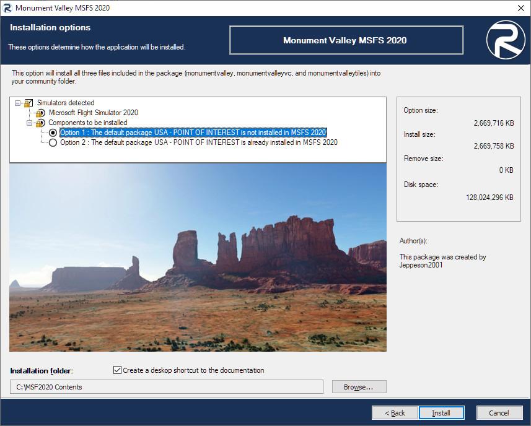The height and width of the screenshot is (426, 531).
Task: Click the Option 1 default package text
Action: coord(193,133)
